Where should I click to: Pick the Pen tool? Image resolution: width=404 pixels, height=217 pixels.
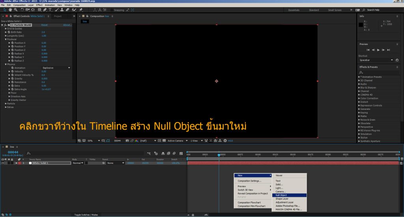45,10
